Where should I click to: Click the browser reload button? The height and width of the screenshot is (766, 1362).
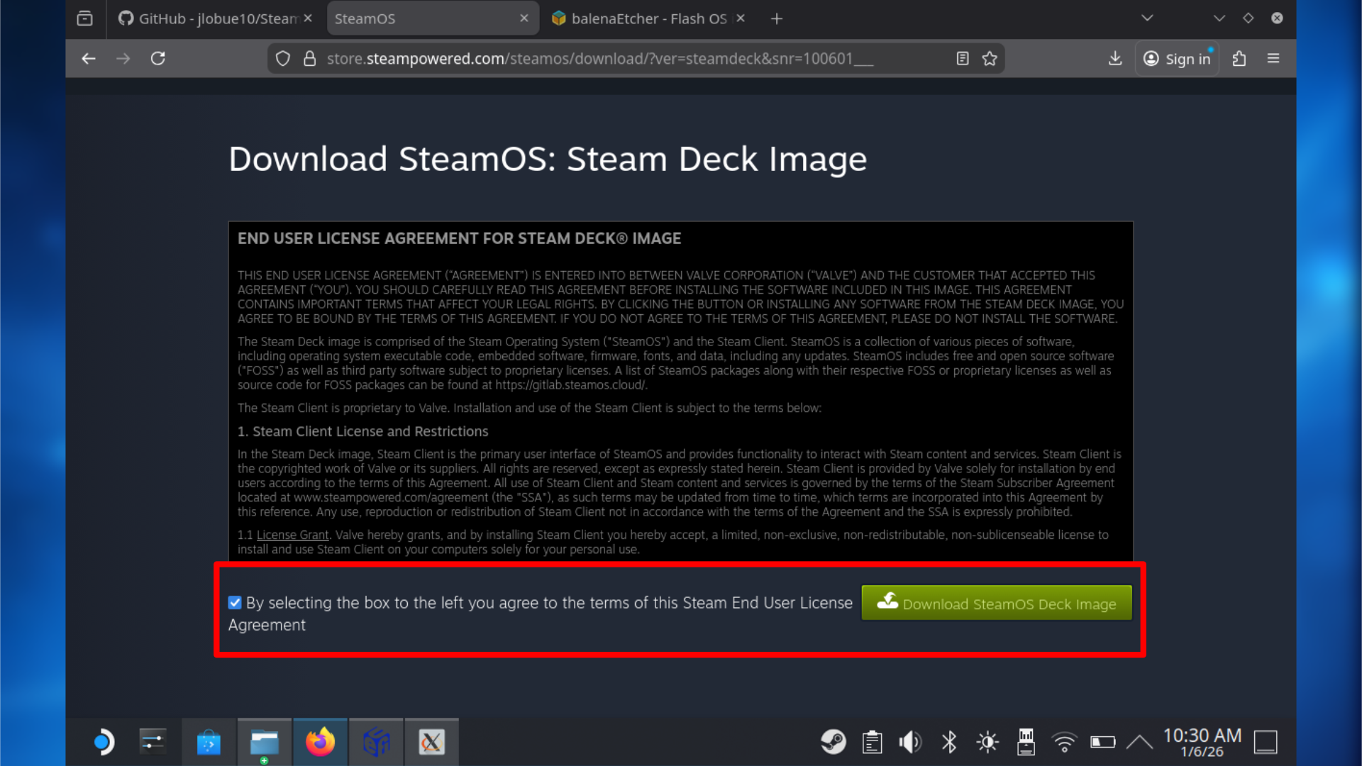[158, 59]
